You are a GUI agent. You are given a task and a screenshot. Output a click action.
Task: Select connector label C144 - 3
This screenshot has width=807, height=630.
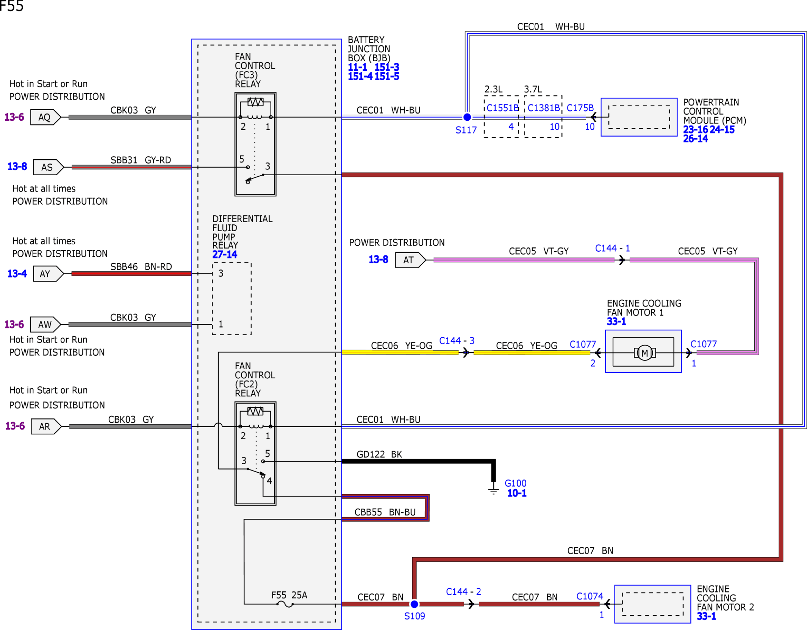[x=457, y=341]
